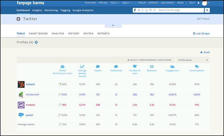Open the Monitoring navigation item
The height and width of the screenshot is (136, 224).
51,10
